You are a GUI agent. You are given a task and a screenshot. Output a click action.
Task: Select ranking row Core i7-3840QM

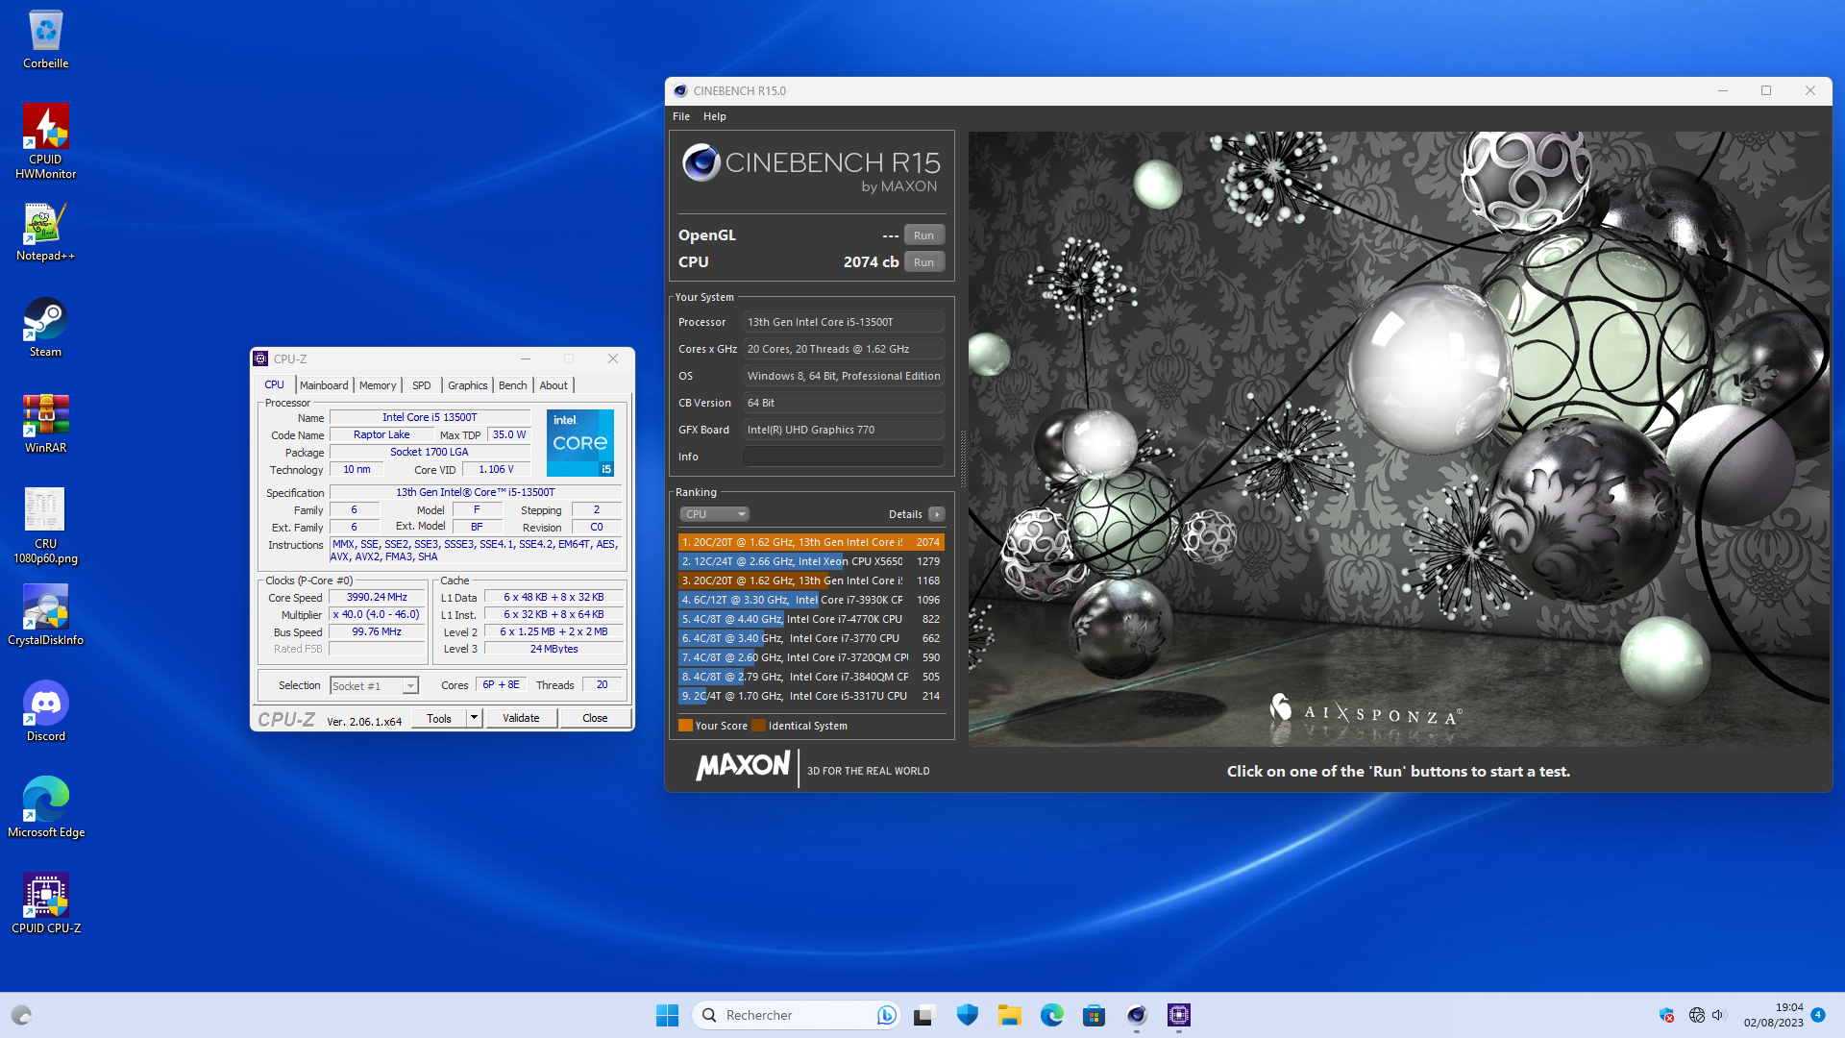(x=811, y=677)
